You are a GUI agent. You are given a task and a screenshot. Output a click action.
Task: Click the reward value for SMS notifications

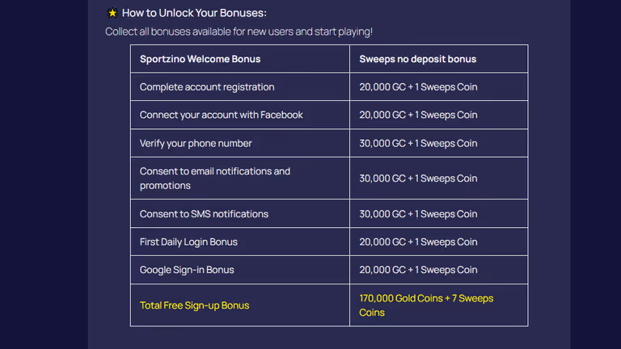[x=418, y=213]
